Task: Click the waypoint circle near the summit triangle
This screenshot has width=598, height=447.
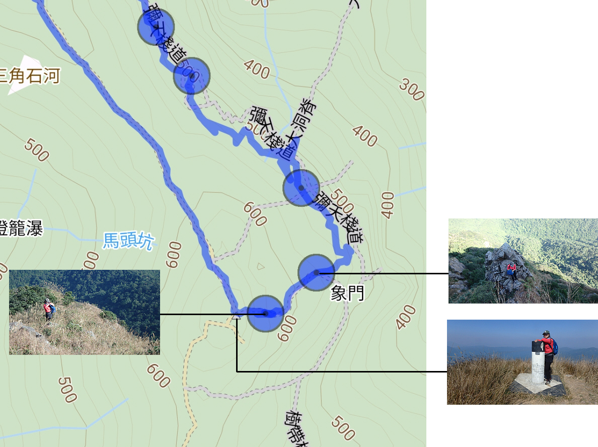Action: 265,314
